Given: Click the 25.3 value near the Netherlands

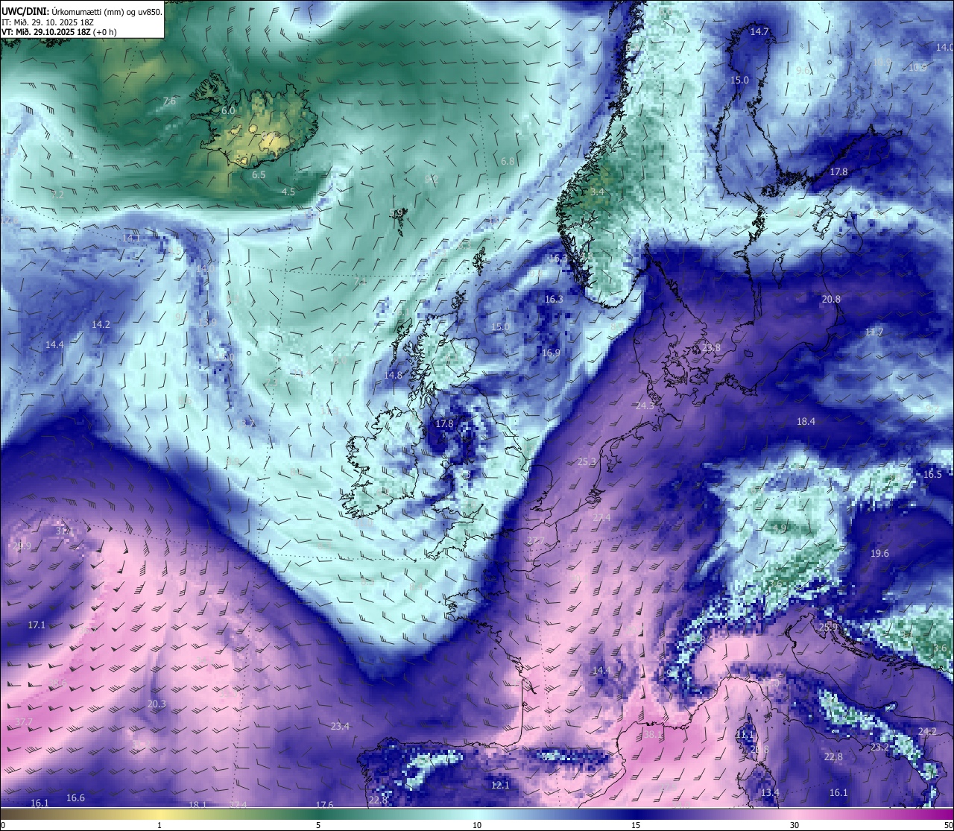Looking at the screenshot, I should point(587,461).
